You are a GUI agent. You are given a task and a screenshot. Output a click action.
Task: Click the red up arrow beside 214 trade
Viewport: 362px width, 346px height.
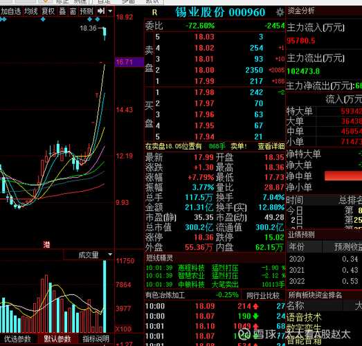[x=255, y=307]
